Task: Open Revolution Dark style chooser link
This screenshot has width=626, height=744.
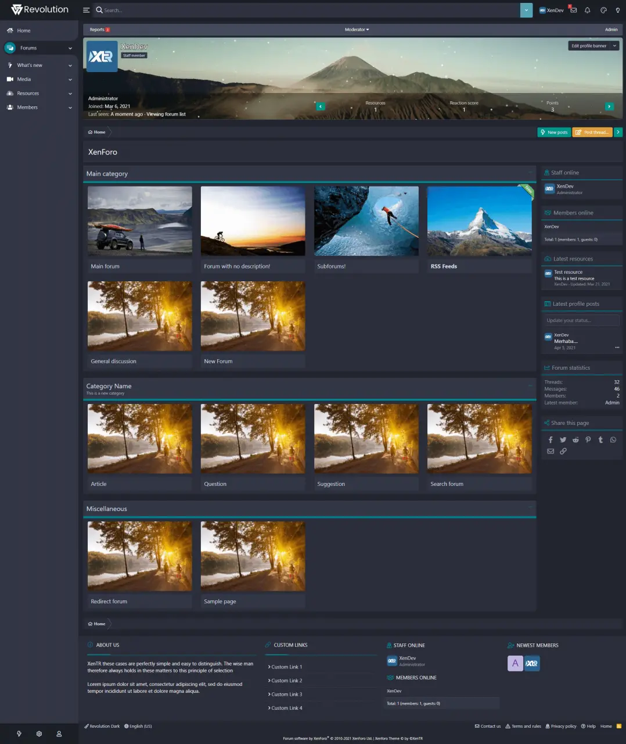Action: [102, 726]
